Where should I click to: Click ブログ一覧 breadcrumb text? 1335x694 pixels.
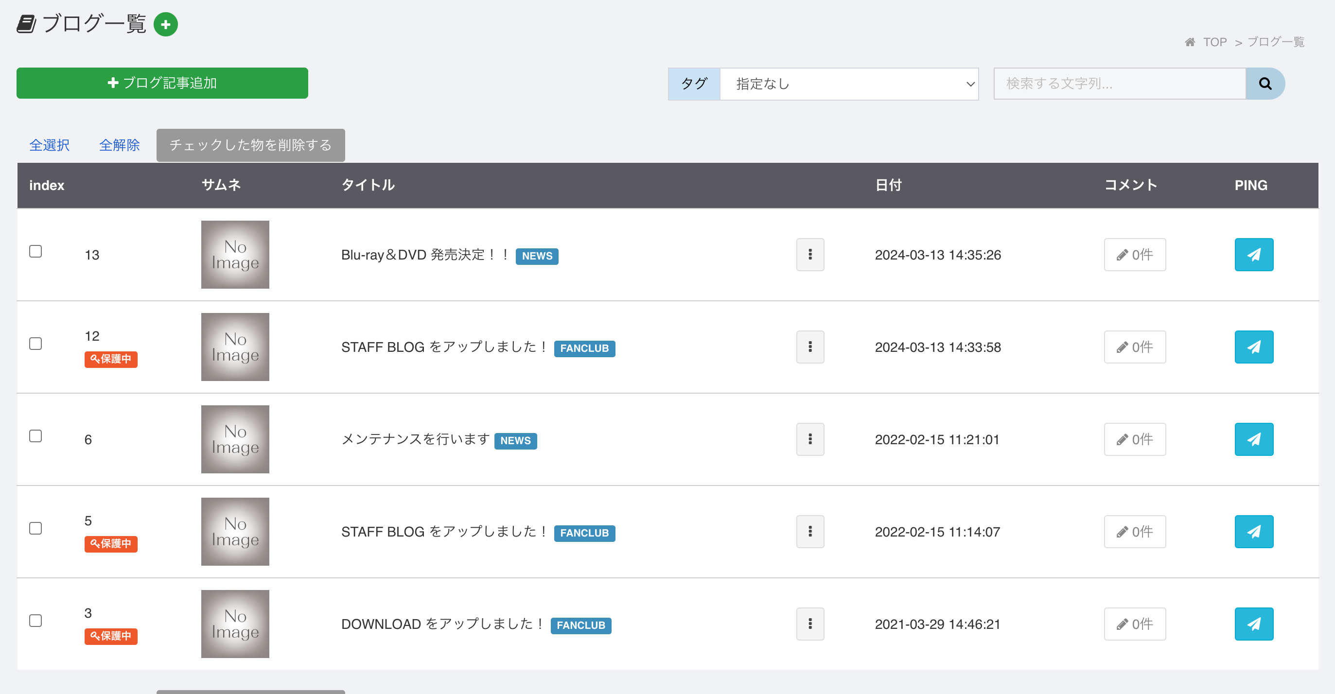(1276, 42)
